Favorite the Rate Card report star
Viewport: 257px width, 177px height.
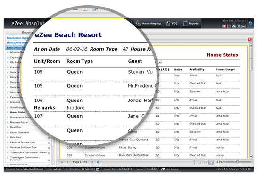(49, 138)
